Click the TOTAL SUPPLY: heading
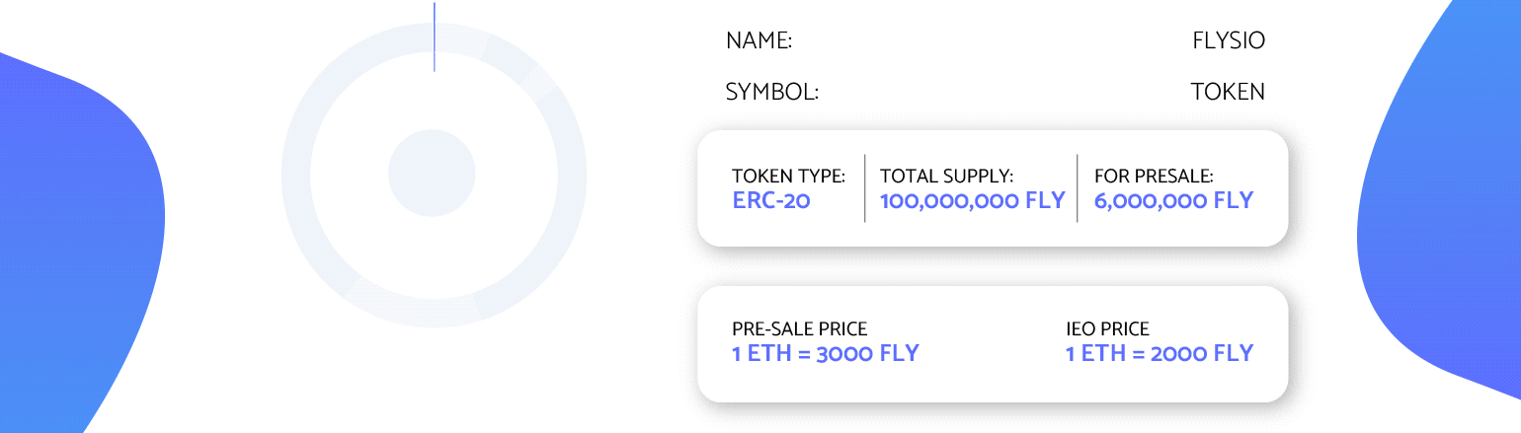 click(x=946, y=177)
